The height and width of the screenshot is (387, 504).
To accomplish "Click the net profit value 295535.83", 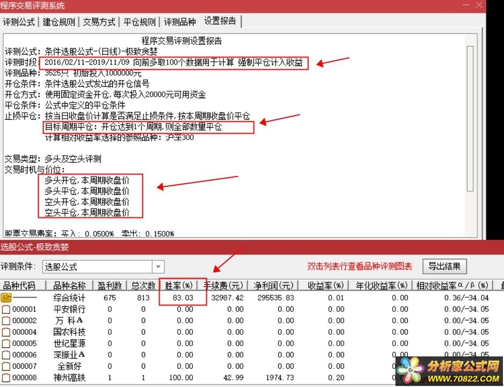I will tap(276, 298).
